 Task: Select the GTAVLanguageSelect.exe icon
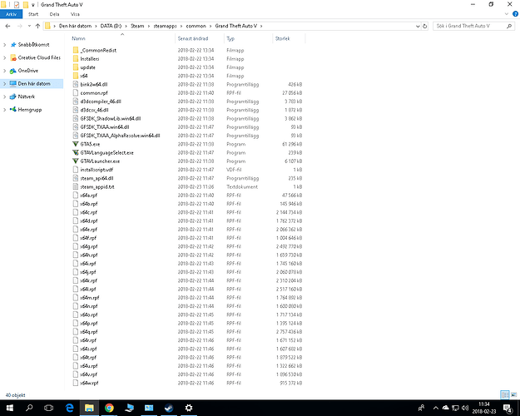point(76,152)
